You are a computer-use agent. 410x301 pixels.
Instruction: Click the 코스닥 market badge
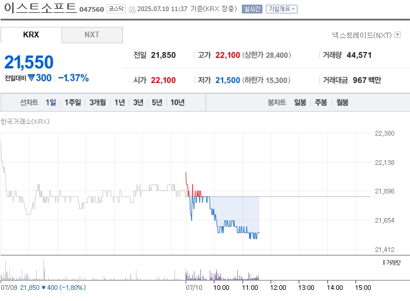(x=116, y=9)
